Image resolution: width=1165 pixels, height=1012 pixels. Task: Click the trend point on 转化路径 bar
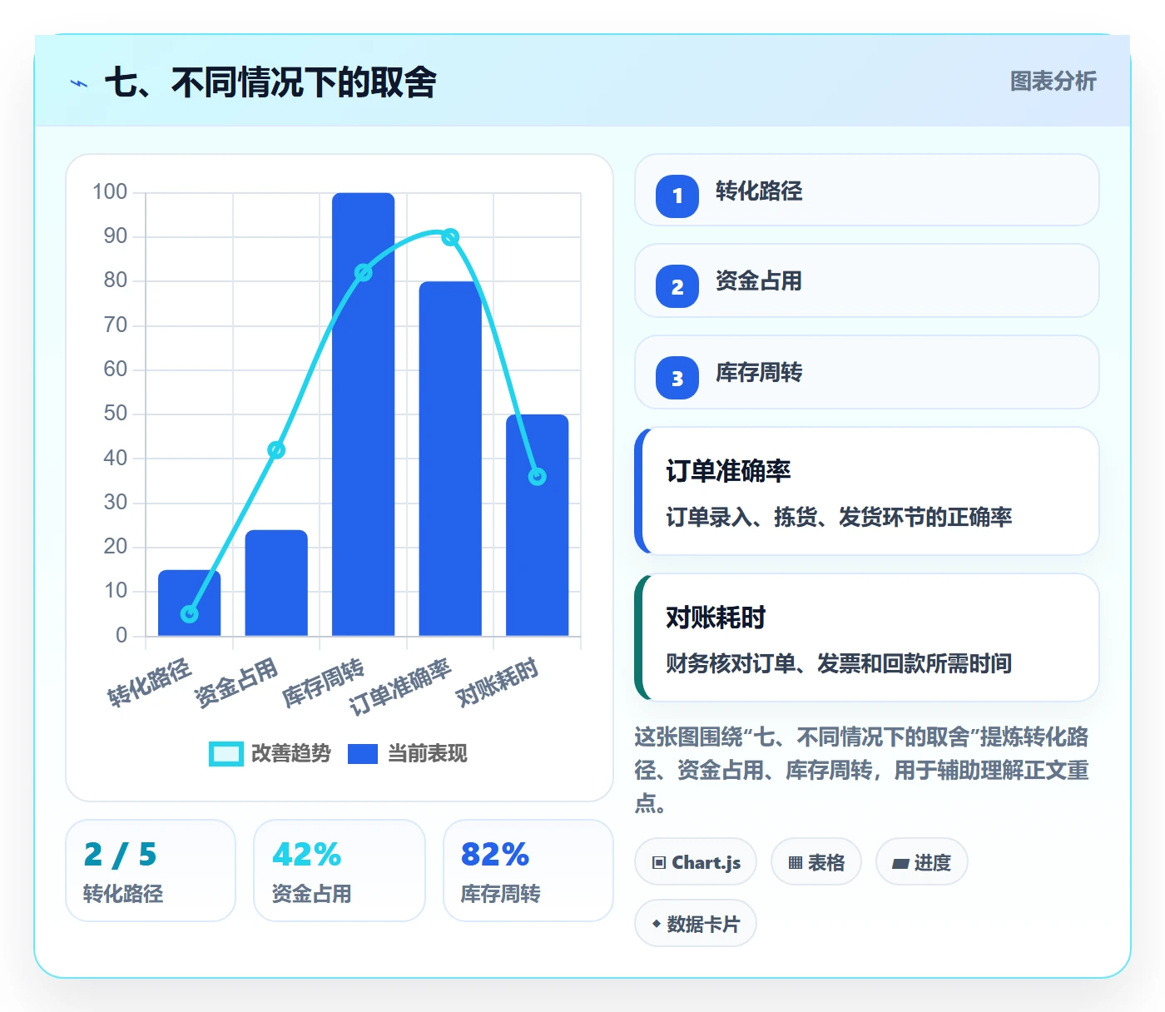click(190, 613)
